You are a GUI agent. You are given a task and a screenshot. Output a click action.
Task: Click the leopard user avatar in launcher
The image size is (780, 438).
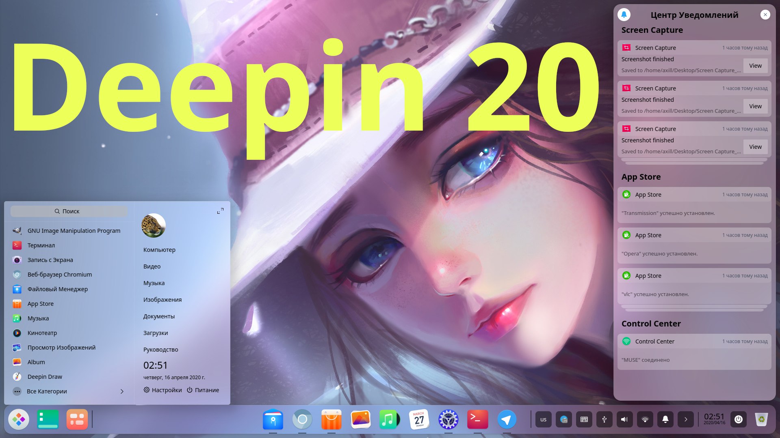tap(154, 225)
